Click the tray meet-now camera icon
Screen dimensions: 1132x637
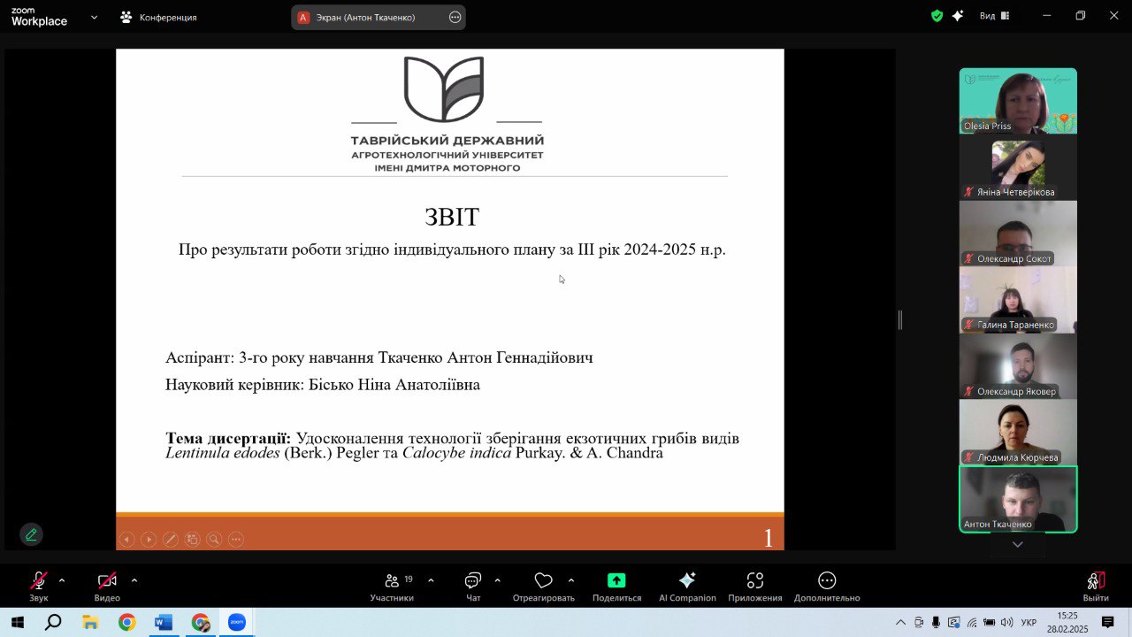click(919, 623)
